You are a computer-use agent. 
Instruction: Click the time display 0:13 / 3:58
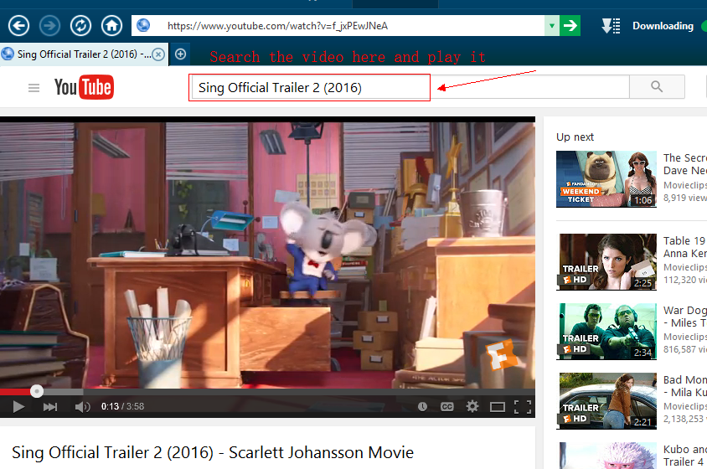coord(122,407)
